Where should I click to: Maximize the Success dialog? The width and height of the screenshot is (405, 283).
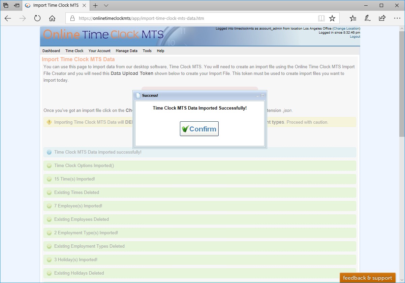pyautogui.click(x=263, y=95)
